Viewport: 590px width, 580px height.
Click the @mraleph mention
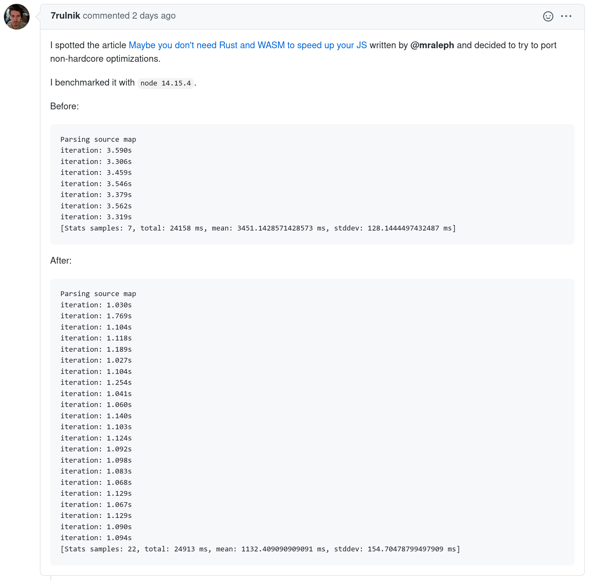click(432, 45)
